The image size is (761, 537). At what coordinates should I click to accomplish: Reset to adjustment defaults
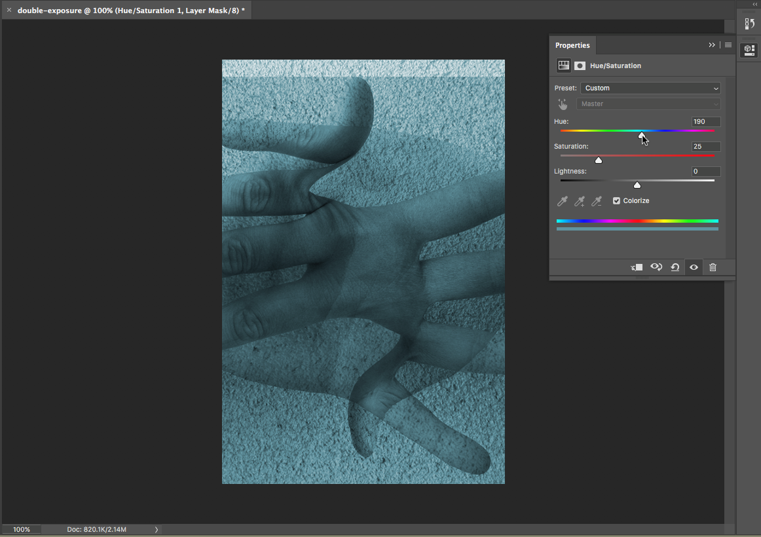coord(675,267)
